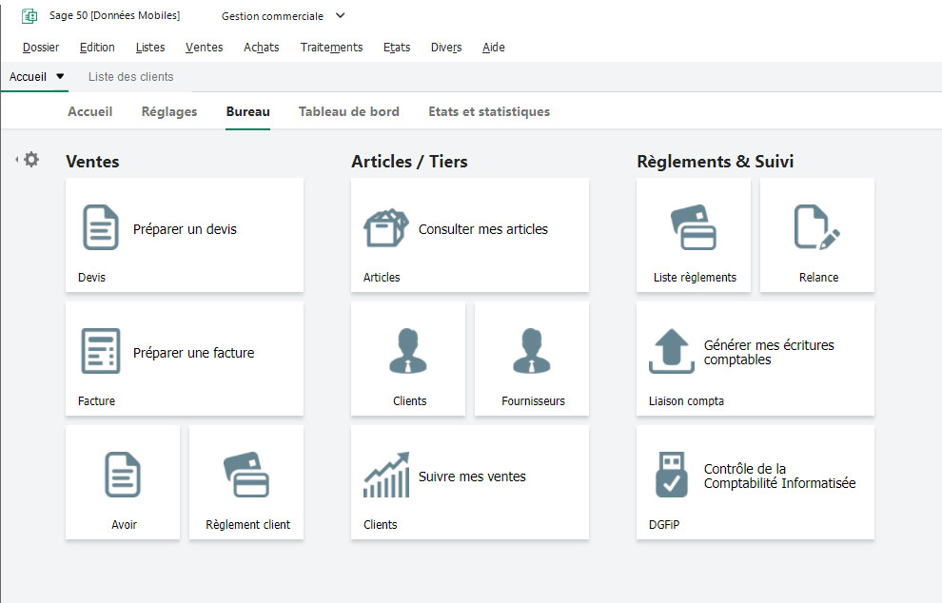Click the Articles / Tiers section heading
The height and width of the screenshot is (603, 942).
click(x=410, y=162)
